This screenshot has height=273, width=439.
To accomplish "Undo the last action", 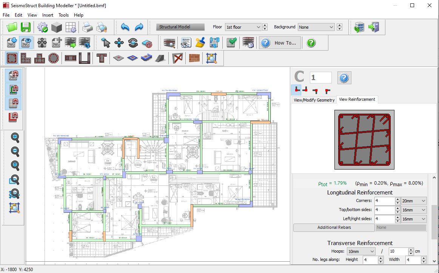I will pyautogui.click(x=125, y=27).
